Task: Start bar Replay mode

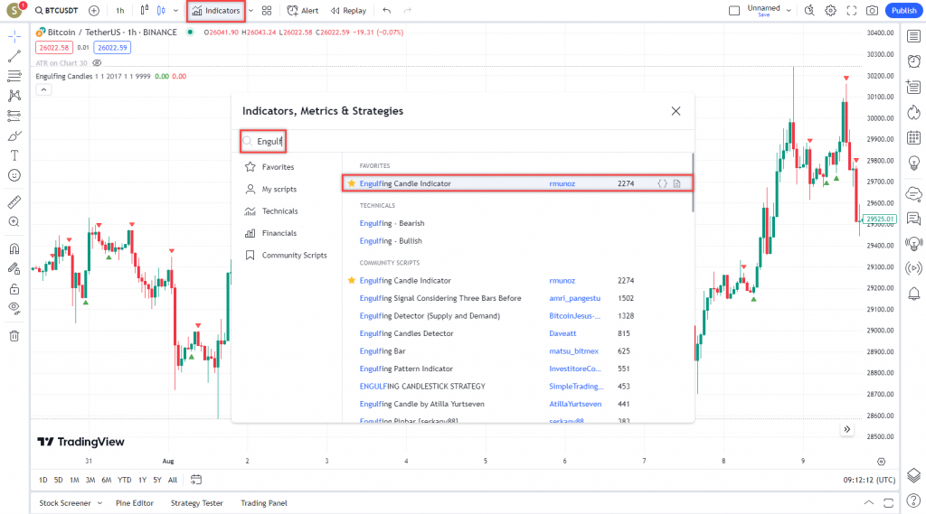Action: (x=348, y=11)
